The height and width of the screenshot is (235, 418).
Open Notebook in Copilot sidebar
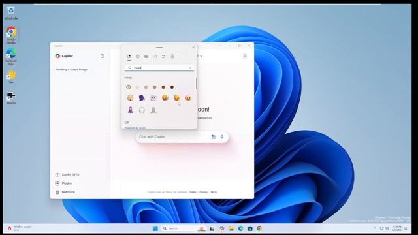point(65,192)
